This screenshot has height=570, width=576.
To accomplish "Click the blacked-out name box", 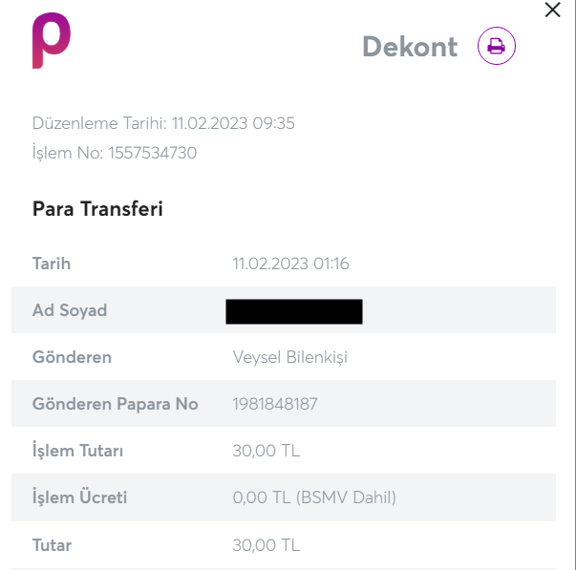I will pyautogui.click(x=294, y=311).
